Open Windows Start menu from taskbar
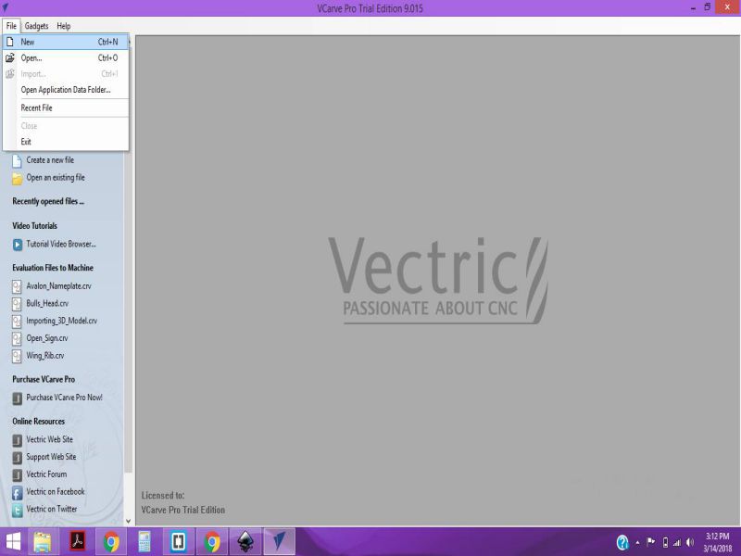The image size is (741, 556). [13, 542]
